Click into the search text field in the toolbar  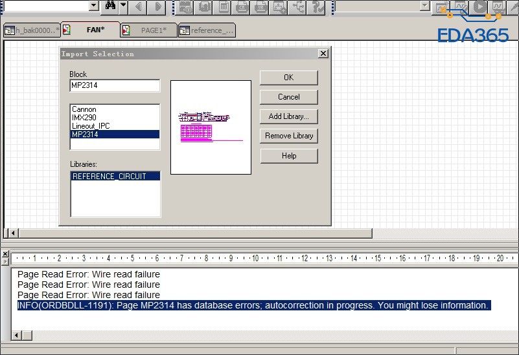(45, 5)
